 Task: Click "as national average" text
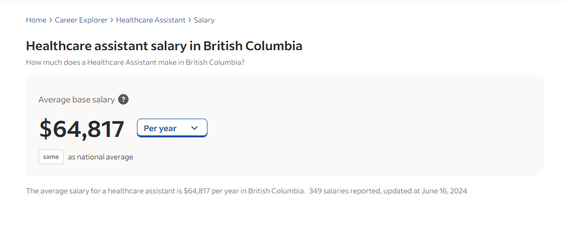point(100,157)
